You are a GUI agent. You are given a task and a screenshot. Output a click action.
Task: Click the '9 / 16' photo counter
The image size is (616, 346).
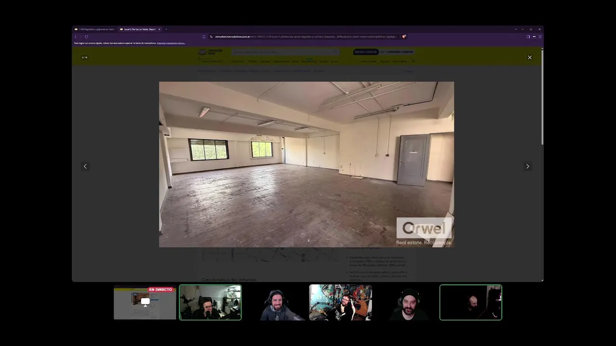85,57
